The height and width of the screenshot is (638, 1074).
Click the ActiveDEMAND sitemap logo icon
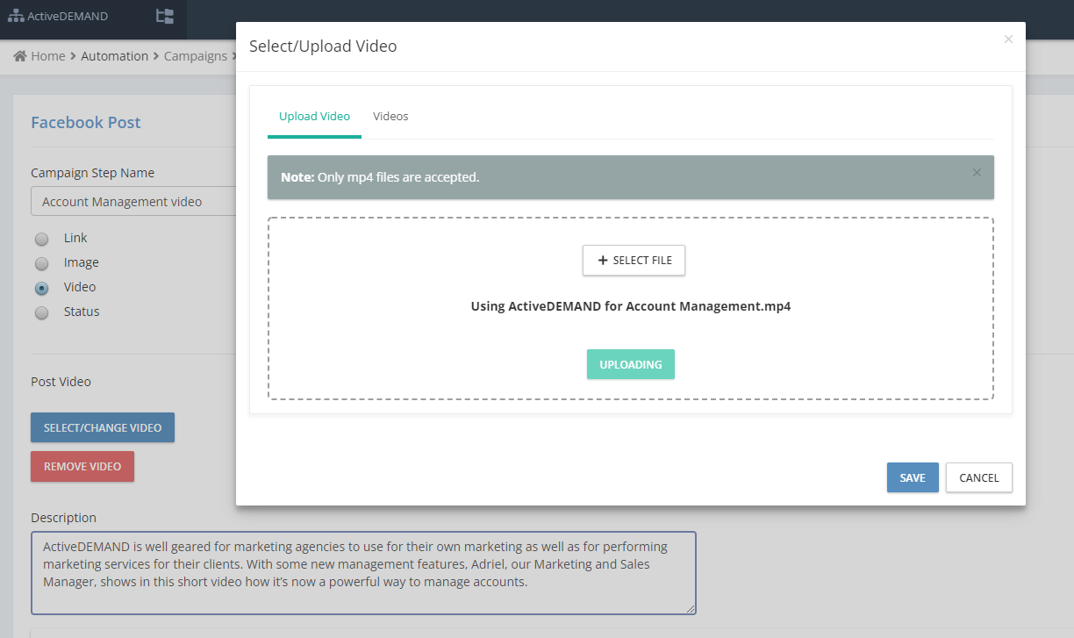tap(16, 16)
